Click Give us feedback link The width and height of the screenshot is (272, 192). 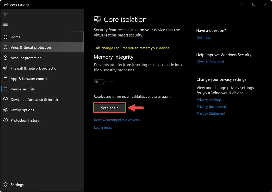210,62
